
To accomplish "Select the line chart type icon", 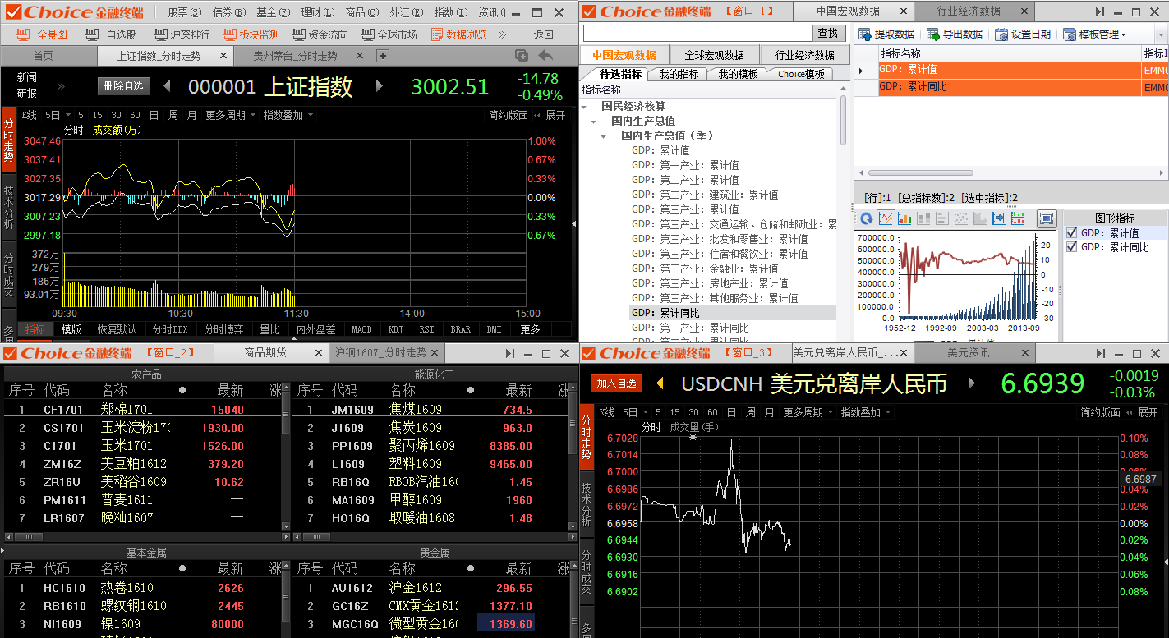I will coord(886,218).
